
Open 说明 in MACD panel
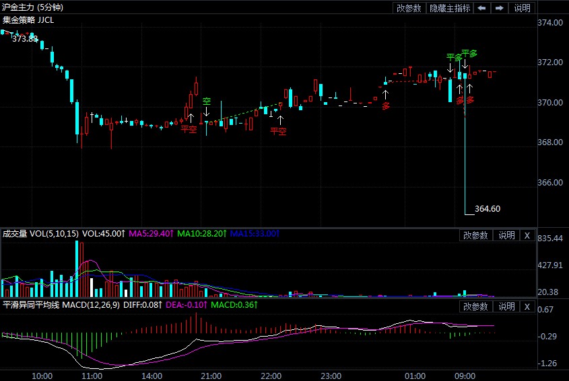(506, 306)
